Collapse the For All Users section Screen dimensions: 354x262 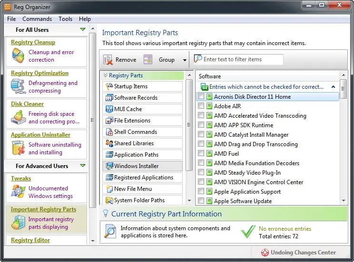pos(83,29)
